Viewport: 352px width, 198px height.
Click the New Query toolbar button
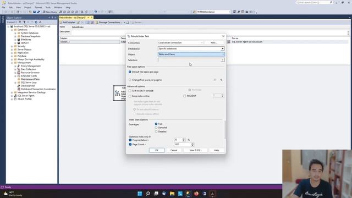[50, 12]
